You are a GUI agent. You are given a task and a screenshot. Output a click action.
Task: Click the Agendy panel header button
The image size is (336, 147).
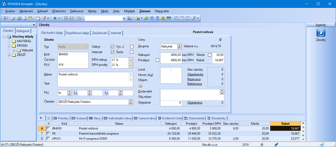point(321,25)
